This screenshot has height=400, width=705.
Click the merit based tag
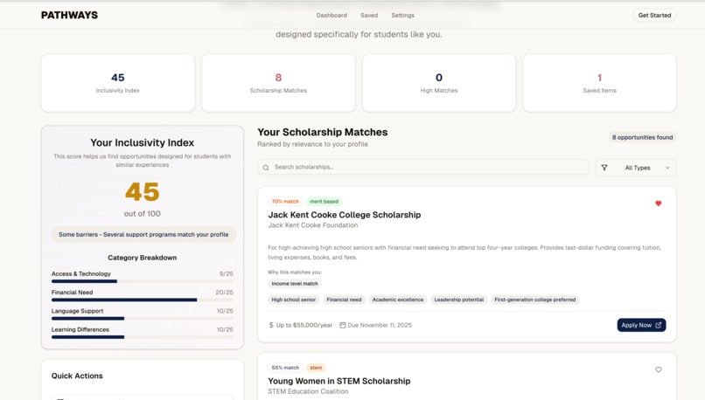click(x=324, y=202)
